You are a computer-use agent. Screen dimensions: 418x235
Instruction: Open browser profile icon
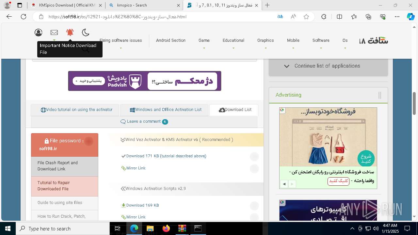7,5
